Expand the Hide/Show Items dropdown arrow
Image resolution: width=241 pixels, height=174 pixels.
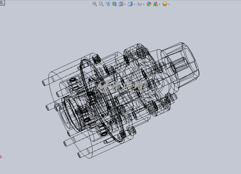(144, 4)
